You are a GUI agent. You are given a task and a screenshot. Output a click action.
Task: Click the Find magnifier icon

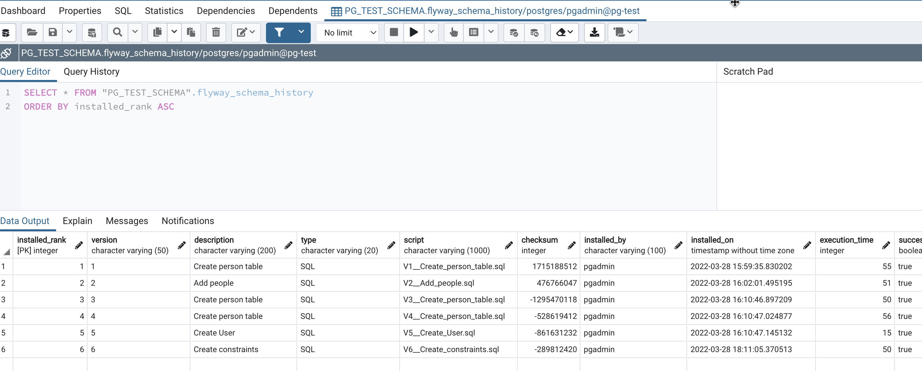(117, 33)
